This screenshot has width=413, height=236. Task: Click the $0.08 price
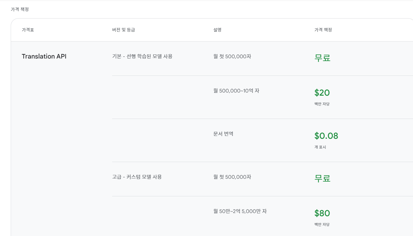[326, 136]
